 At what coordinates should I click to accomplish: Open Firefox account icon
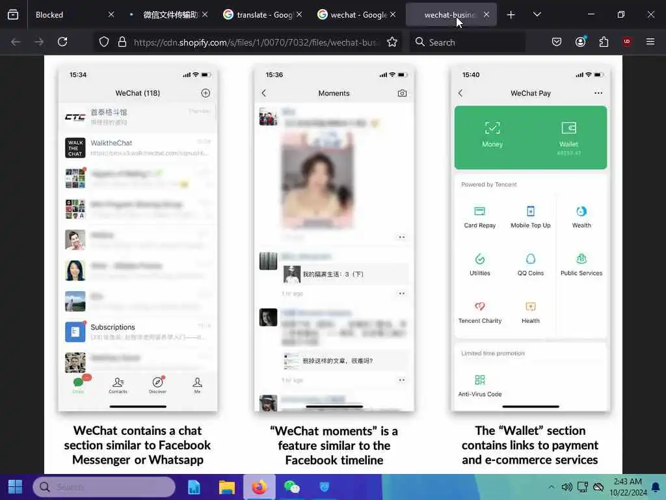[x=580, y=42]
